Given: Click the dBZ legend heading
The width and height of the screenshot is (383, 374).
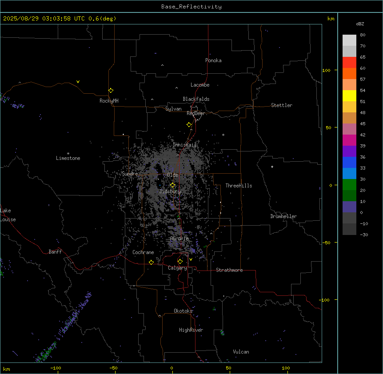Looking at the screenshot, I should coord(360,24).
